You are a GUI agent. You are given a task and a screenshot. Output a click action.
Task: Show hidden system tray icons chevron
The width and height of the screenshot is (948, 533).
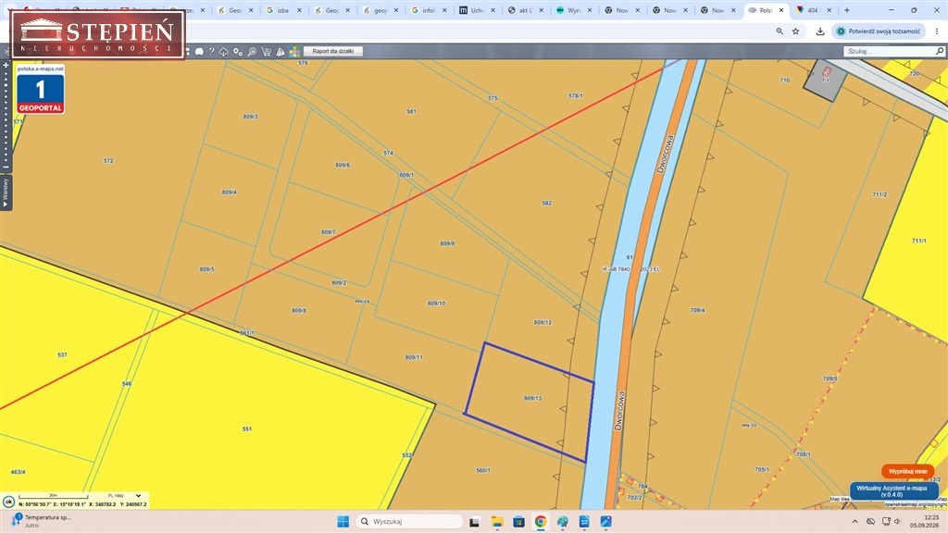(854, 522)
